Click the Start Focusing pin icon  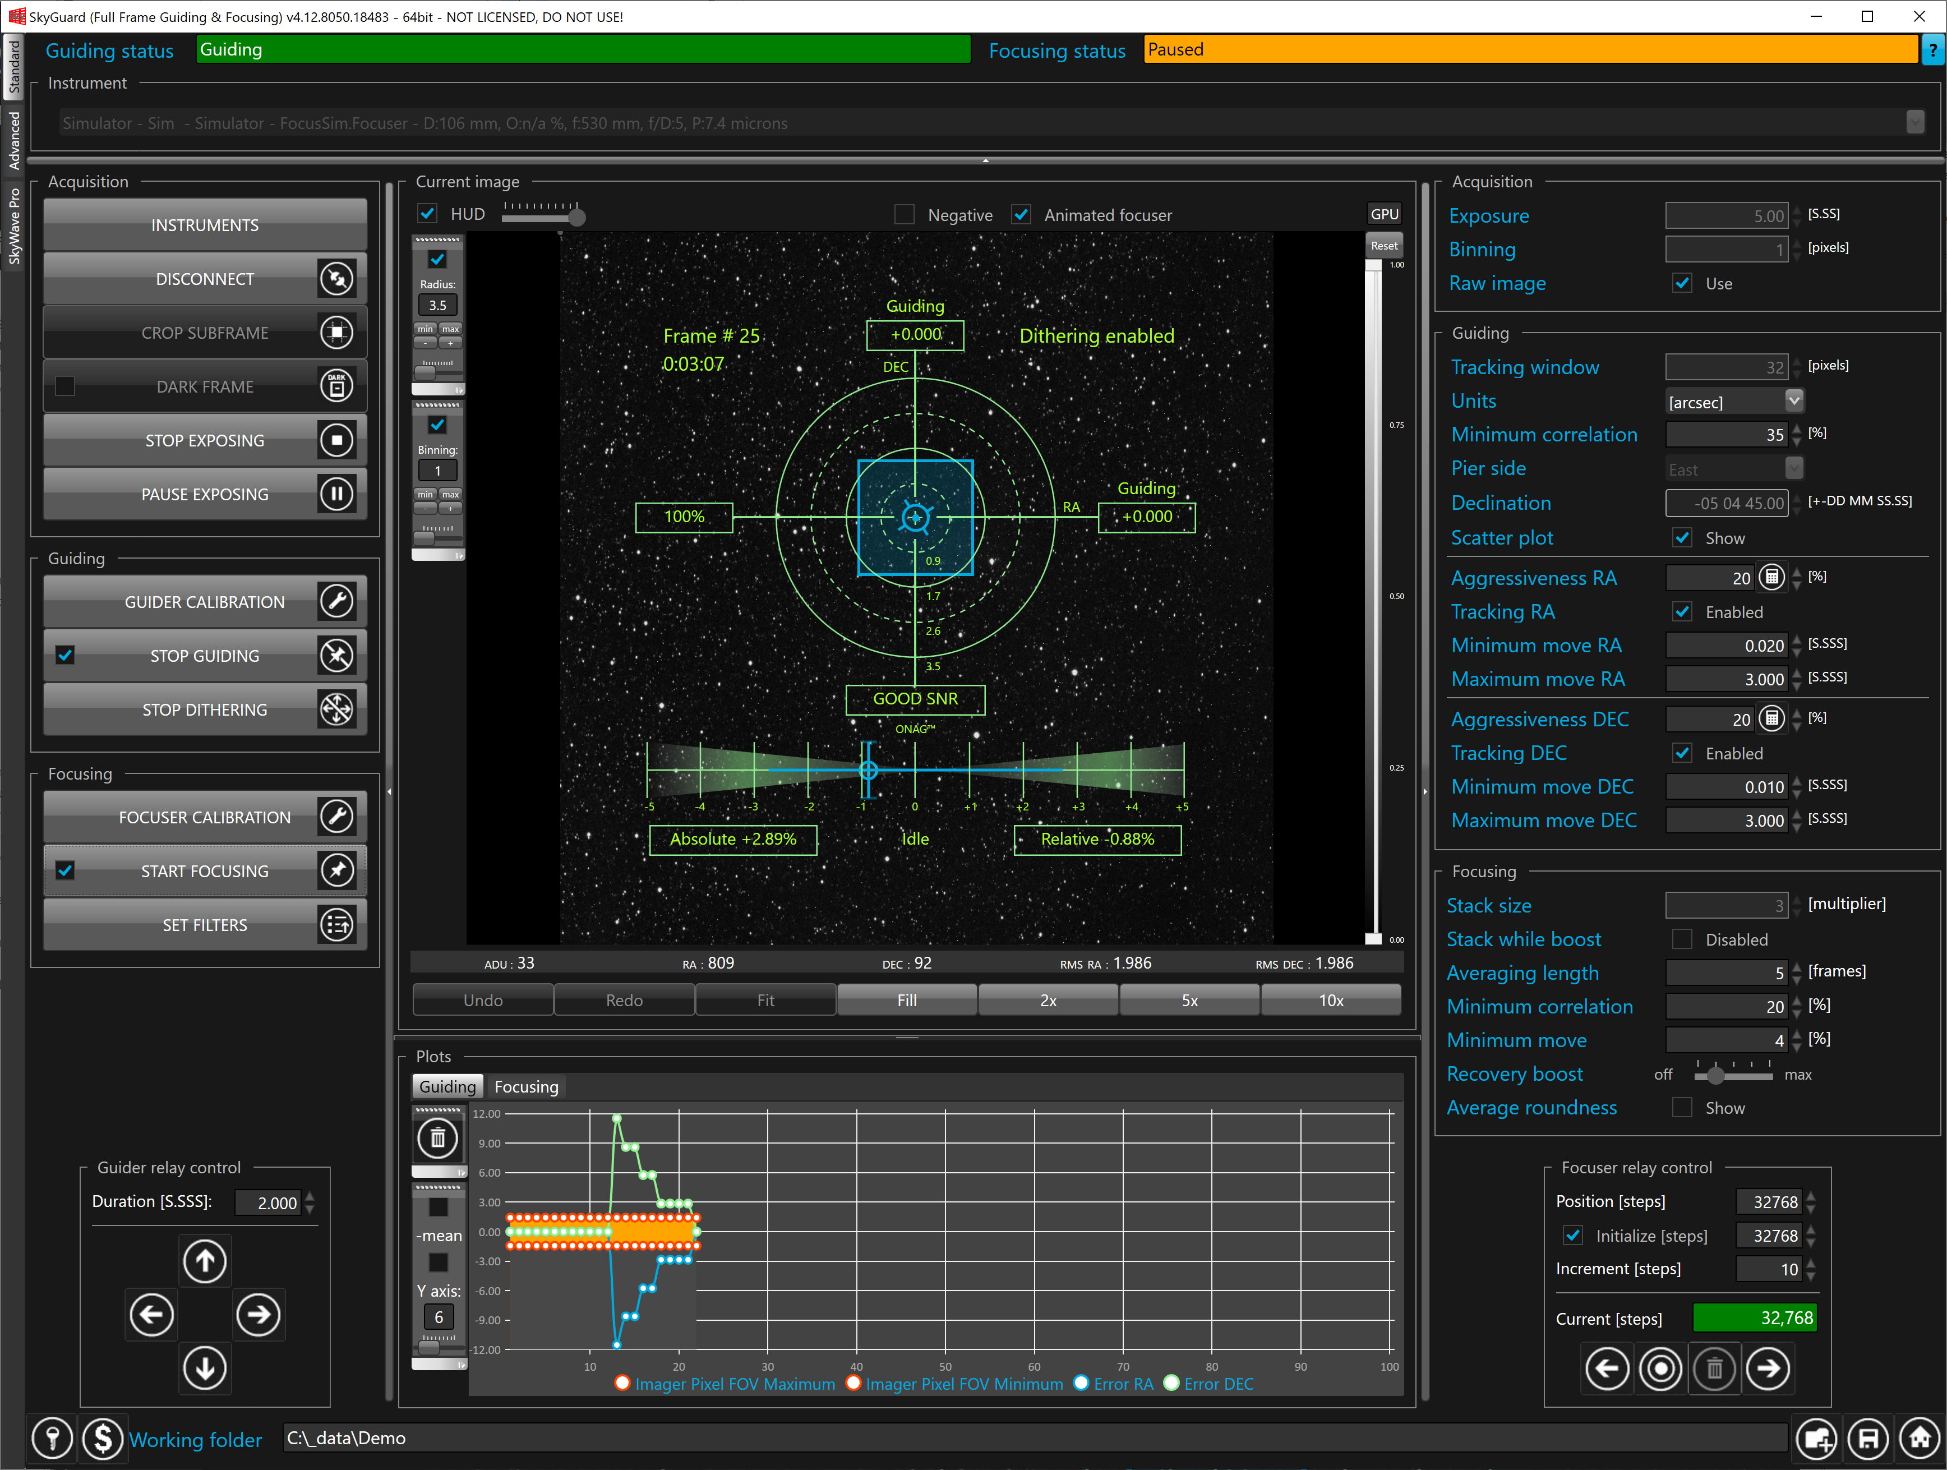(x=336, y=870)
